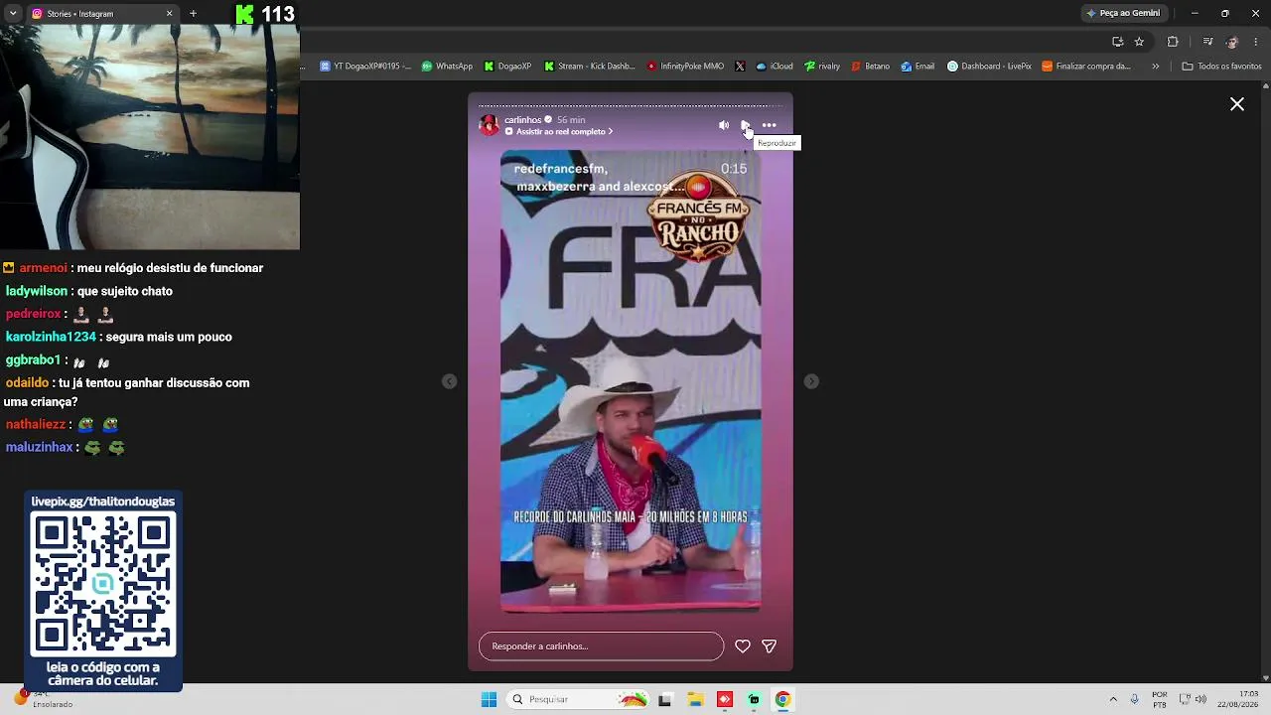
Task: Click the odaildo chat username
Action: (x=27, y=382)
